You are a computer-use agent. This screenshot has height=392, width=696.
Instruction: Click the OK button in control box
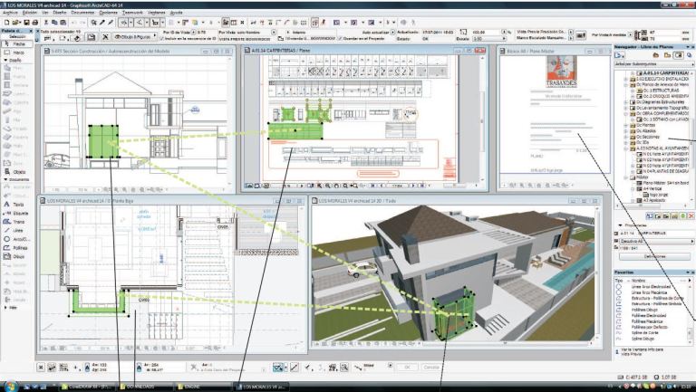coord(407,368)
